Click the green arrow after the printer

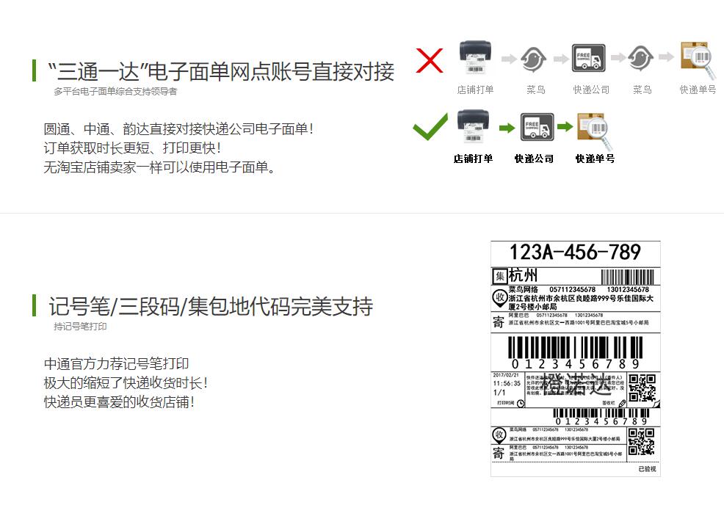[x=507, y=128]
